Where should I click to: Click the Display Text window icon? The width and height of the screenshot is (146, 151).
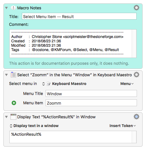pos(13,117)
